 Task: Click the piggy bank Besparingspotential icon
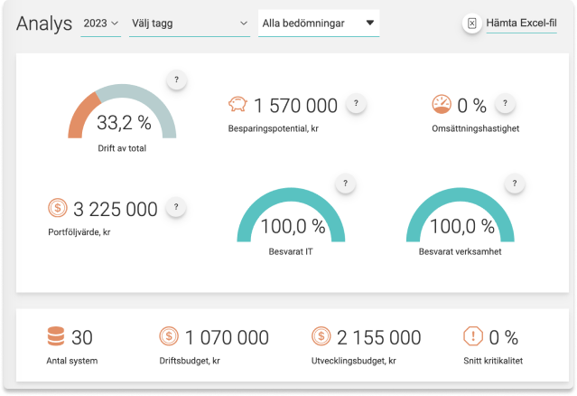(x=237, y=105)
